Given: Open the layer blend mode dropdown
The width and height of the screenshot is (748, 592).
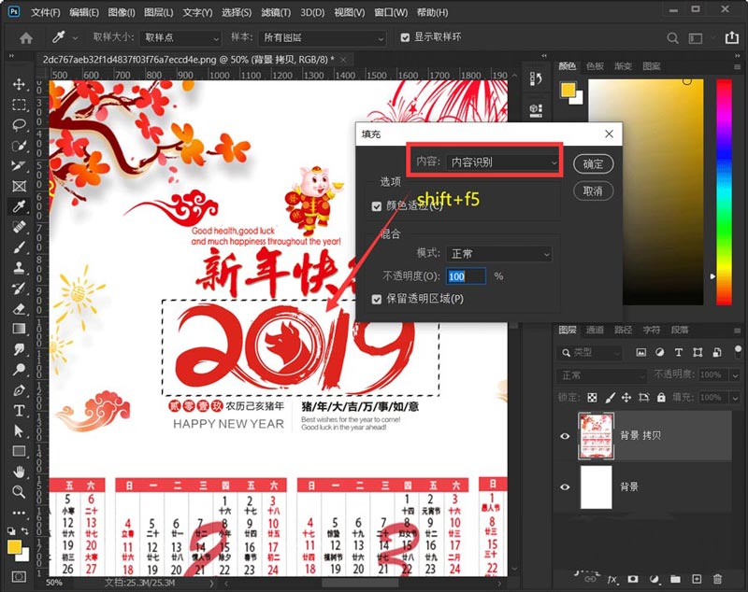Looking at the screenshot, I should click(x=601, y=375).
